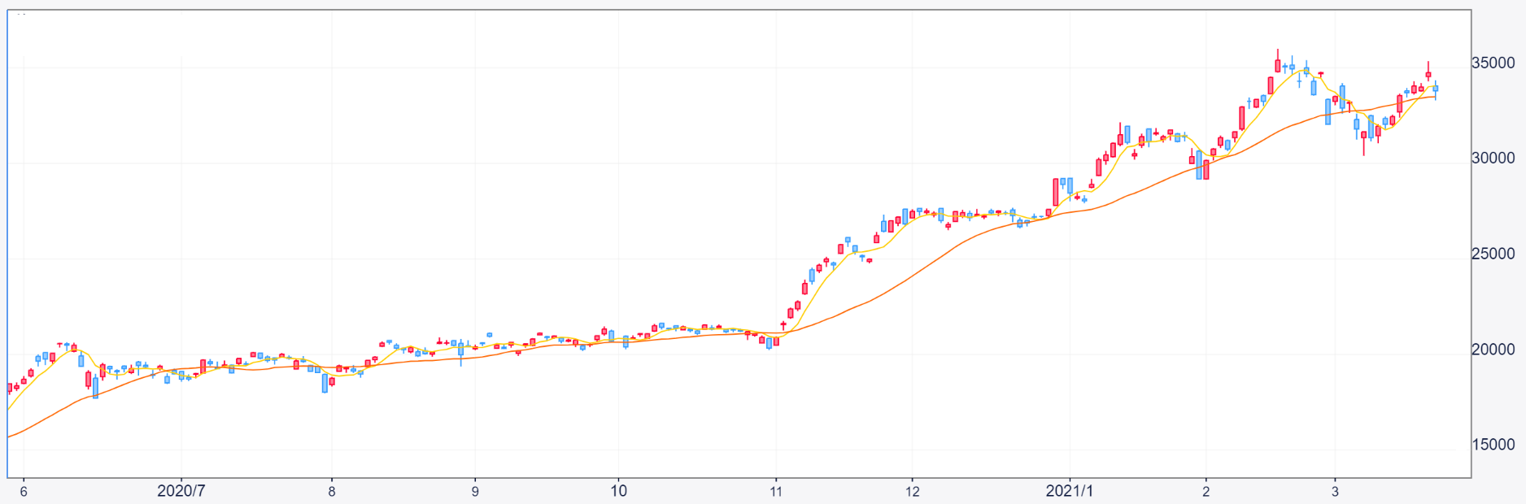Click the 35000 price axis label
This screenshot has height=504, width=1526.
[1493, 63]
